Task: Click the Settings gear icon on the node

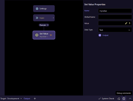Action: (x=37, y=9)
